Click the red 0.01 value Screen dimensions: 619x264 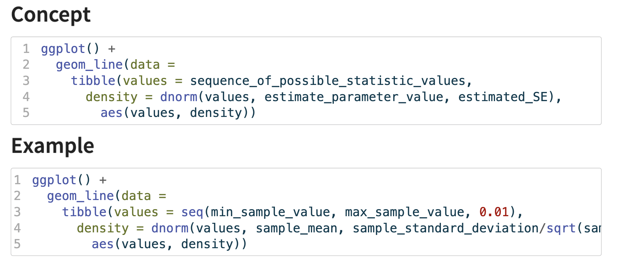494,212
